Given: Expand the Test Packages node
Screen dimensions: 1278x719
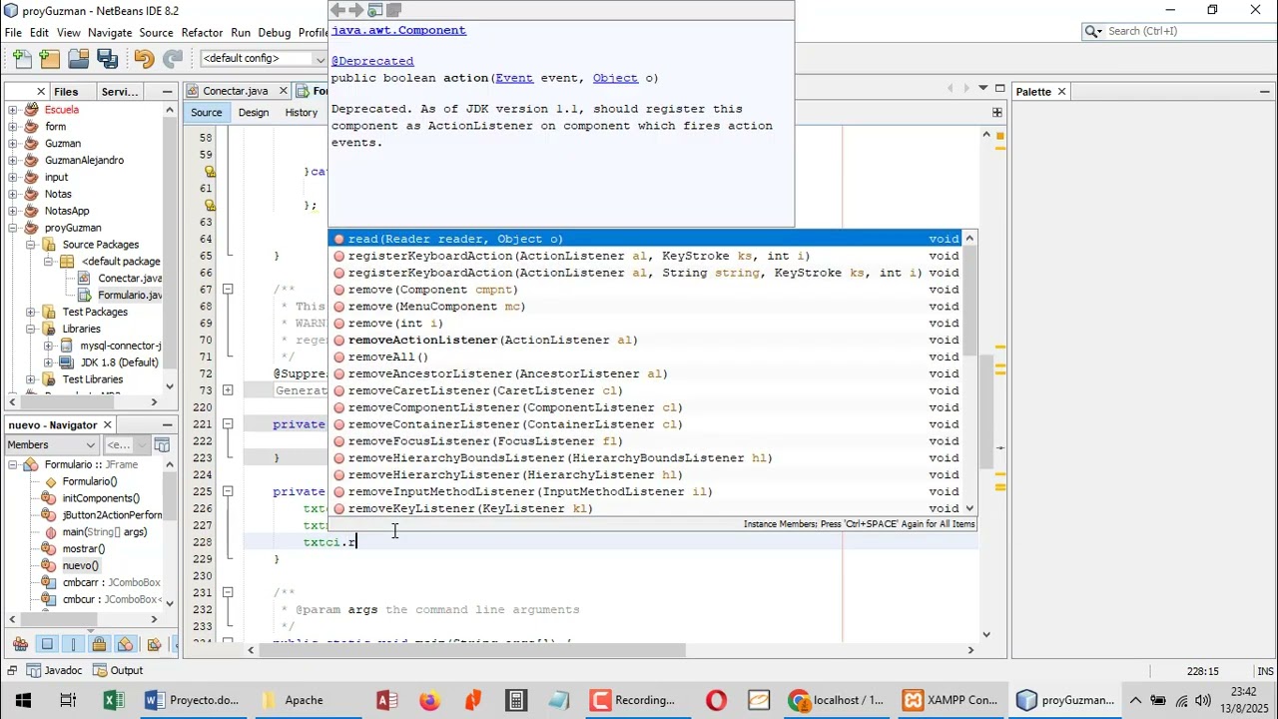Looking at the screenshot, I should tap(31, 312).
